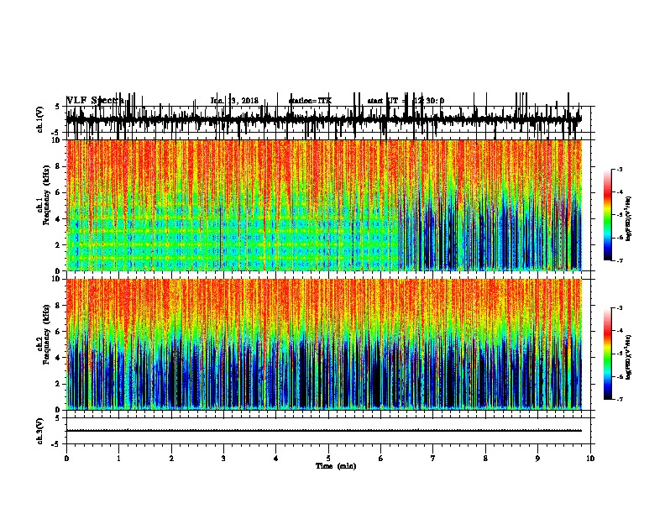Click the "station=ITK" header label

pyautogui.click(x=310, y=101)
